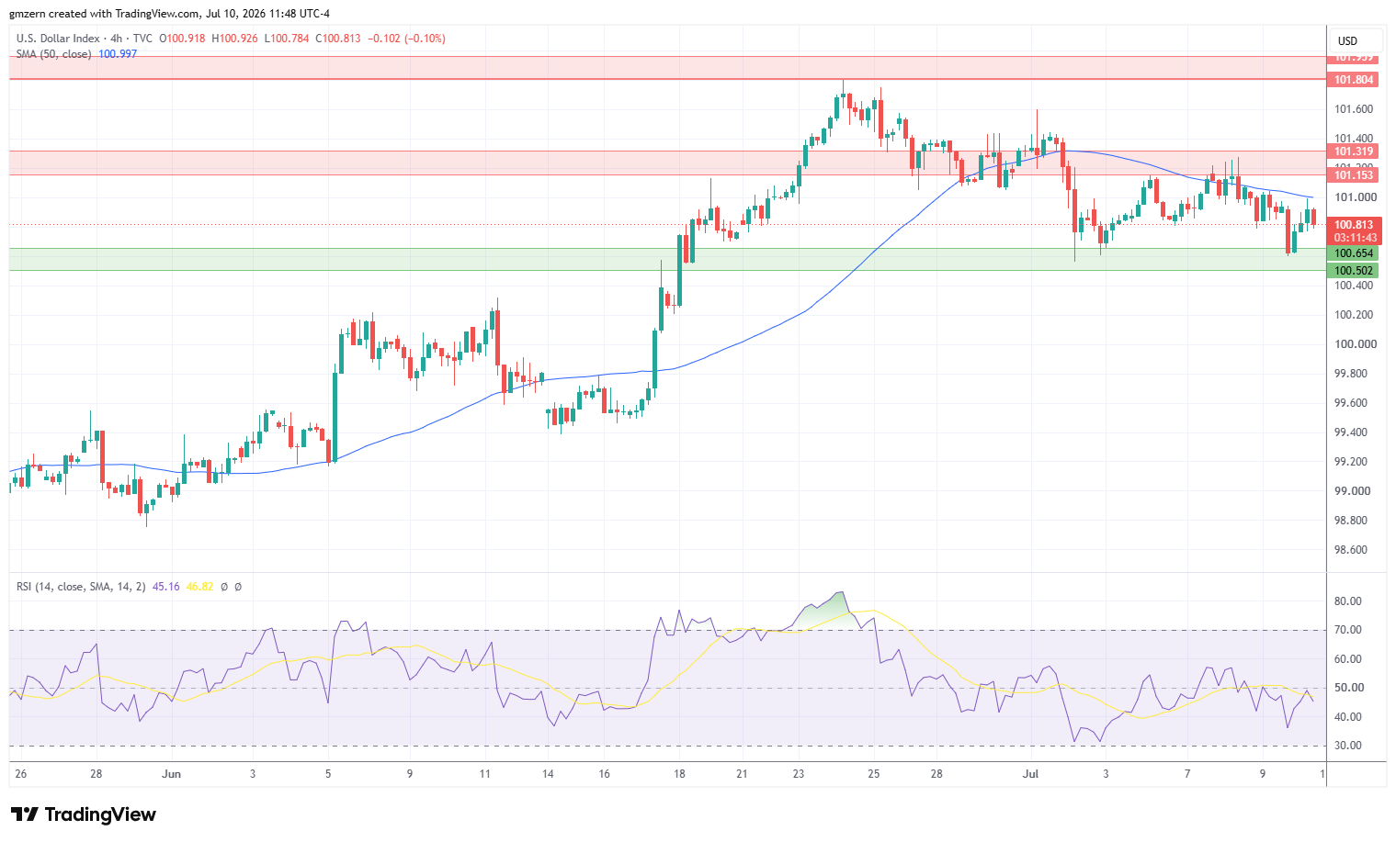
Task: Select the green 100.502 support label
Action: [x=1354, y=271]
